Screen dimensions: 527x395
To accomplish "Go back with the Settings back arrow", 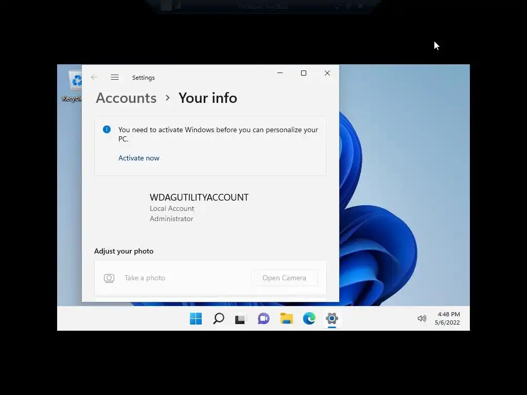I will pyautogui.click(x=94, y=77).
